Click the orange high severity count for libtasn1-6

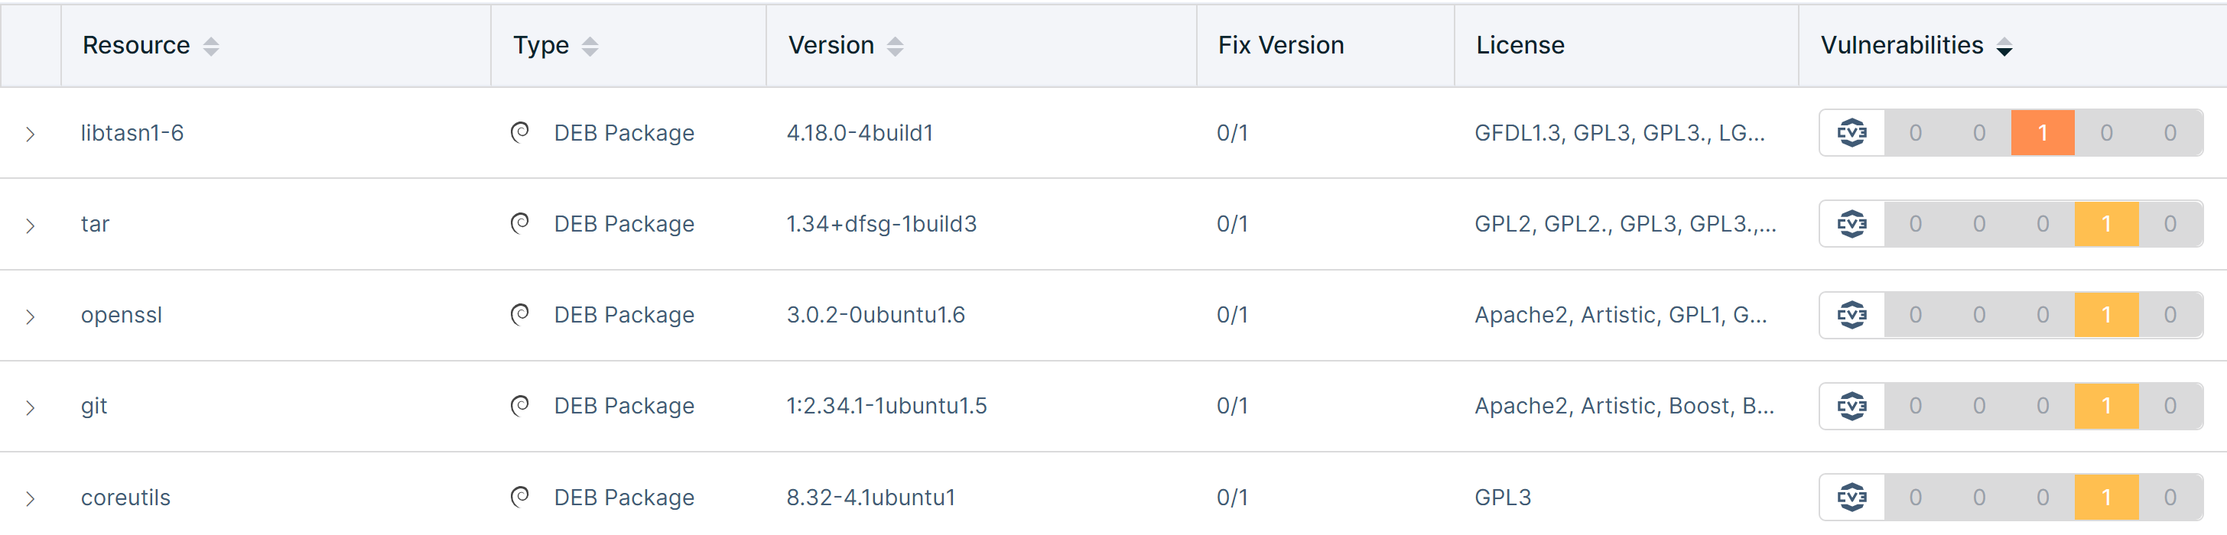click(2042, 132)
